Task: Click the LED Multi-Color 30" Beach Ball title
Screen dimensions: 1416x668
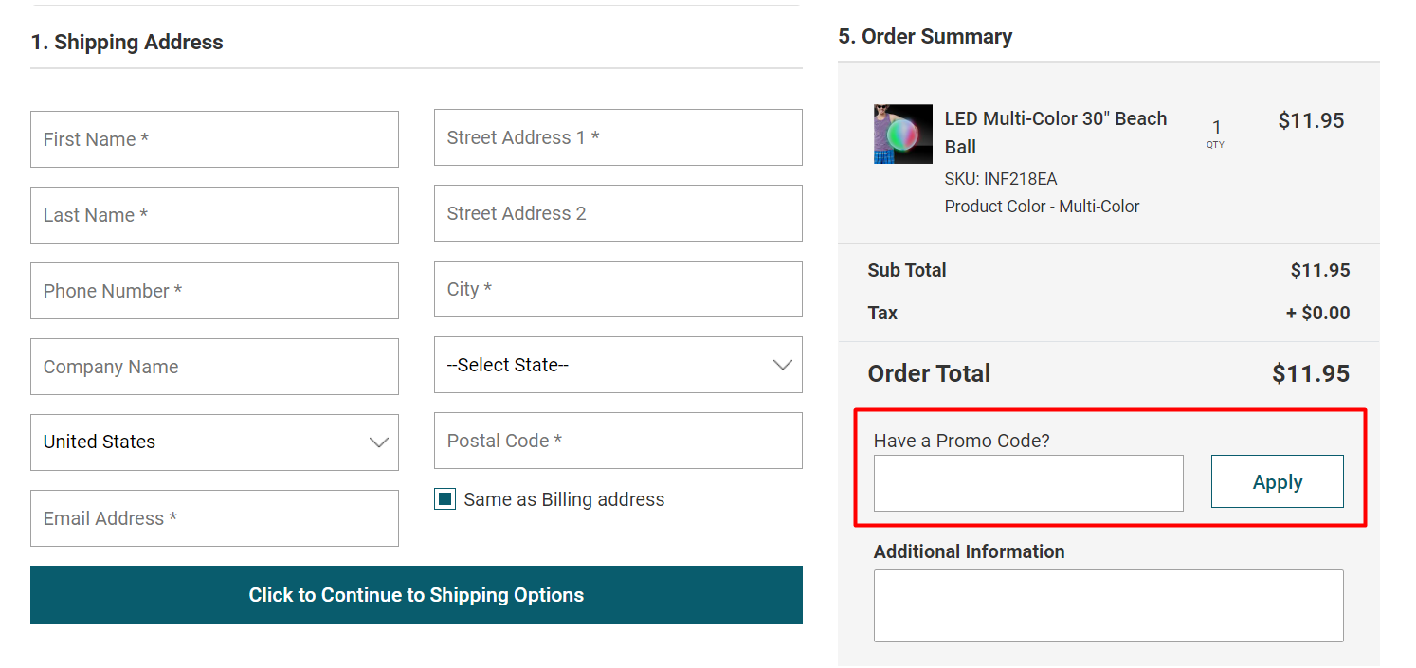Action: tap(1055, 133)
